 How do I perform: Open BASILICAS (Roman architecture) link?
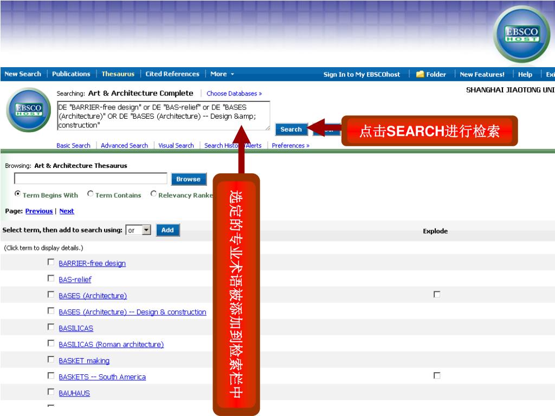coord(111,345)
